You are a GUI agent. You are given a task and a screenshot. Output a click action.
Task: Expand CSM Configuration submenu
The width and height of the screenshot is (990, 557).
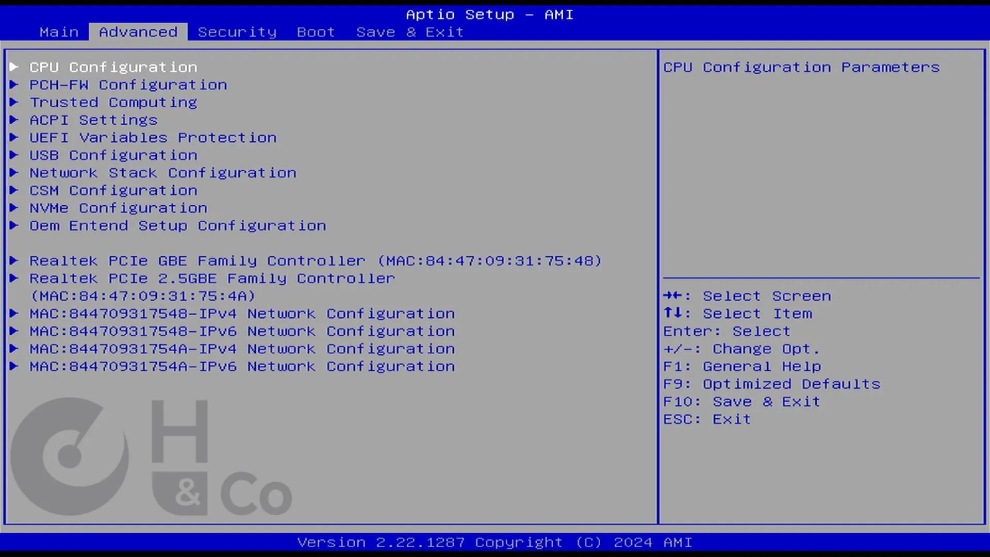(x=113, y=190)
